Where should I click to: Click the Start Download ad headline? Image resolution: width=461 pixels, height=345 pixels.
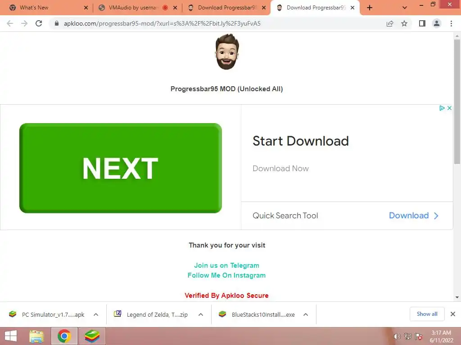[300, 141]
